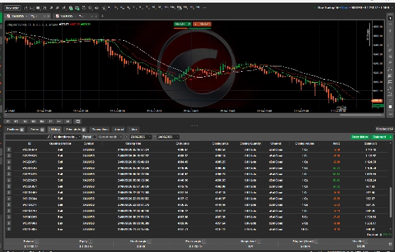
Task: Select the rectangle shape drawing tool
Action: coord(390,82)
